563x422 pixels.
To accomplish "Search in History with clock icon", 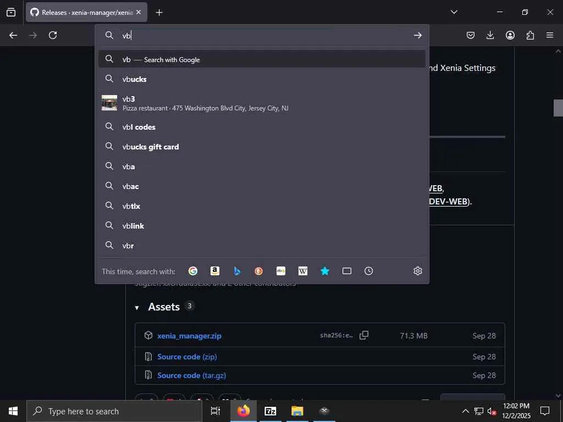I will click(x=369, y=271).
